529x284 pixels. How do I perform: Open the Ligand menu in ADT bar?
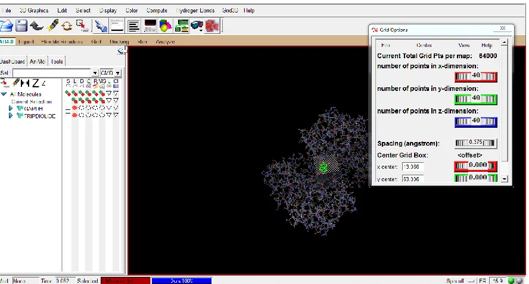pyautogui.click(x=26, y=42)
